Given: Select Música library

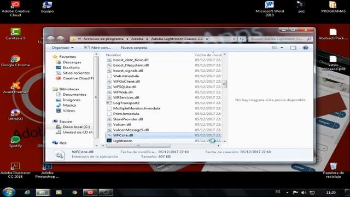Looking at the screenshot, I should pos(69,105).
